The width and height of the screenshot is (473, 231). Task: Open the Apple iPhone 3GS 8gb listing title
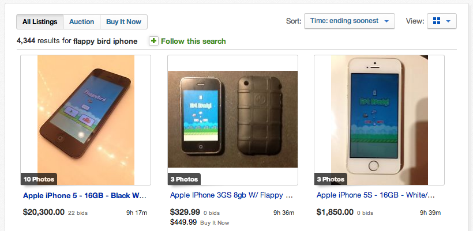232,195
